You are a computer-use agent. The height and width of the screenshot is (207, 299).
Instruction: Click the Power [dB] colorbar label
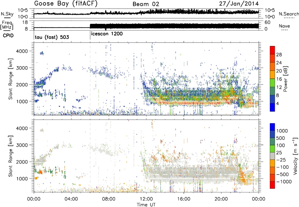click(x=286, y=79)
